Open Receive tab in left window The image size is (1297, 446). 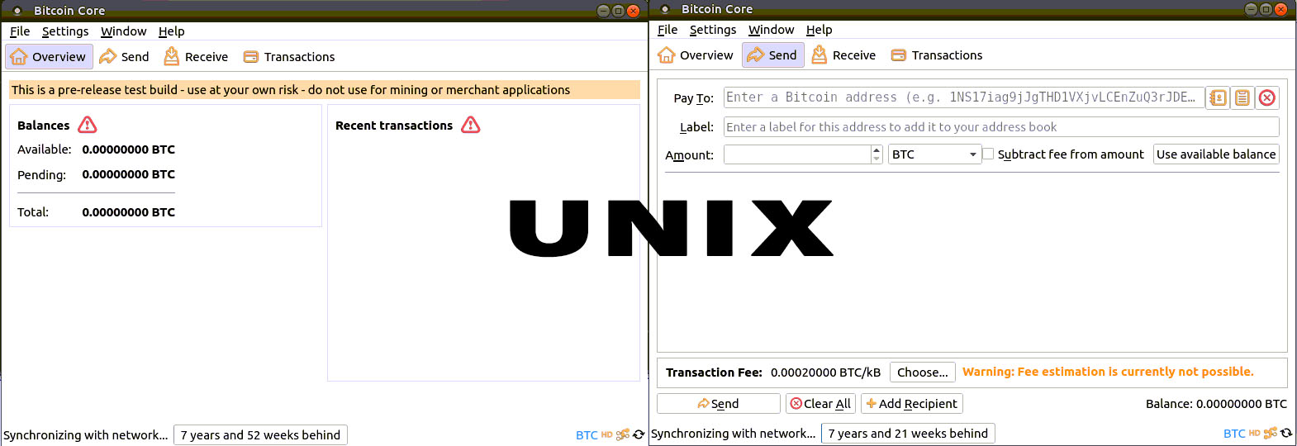click(196, 56)
